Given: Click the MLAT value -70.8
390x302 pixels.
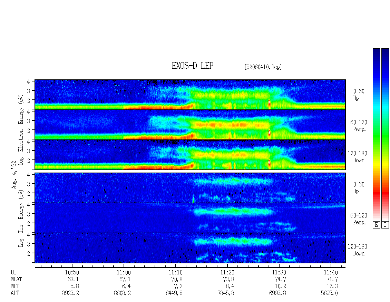Looking at the screenshot, I should tap(175, 279).
